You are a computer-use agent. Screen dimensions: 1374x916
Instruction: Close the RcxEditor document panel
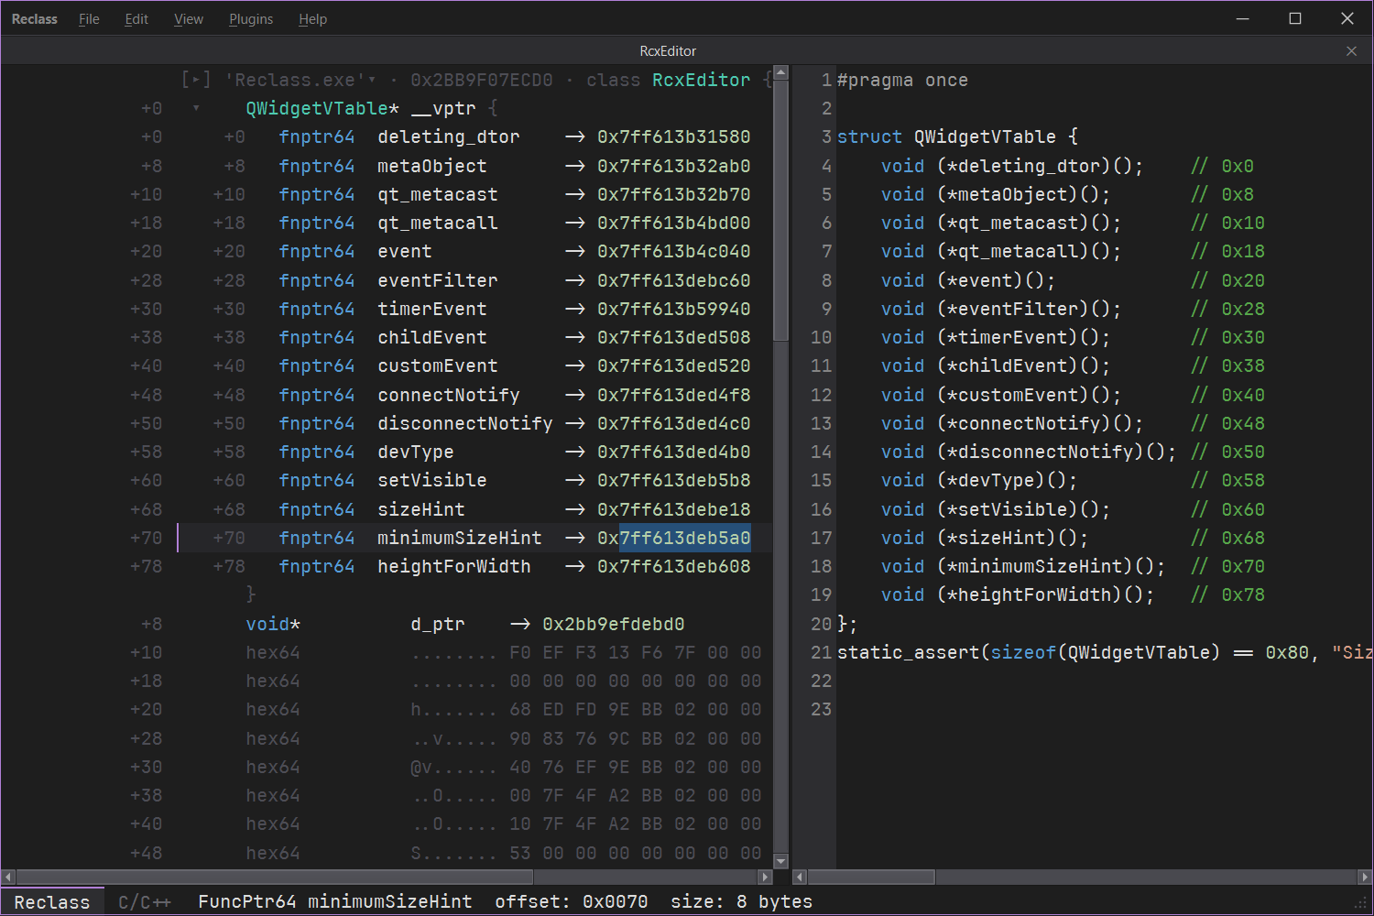tap(1351, 51)
